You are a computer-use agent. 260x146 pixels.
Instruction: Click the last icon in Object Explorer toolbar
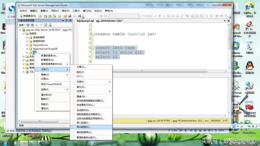tap(50, 25)
